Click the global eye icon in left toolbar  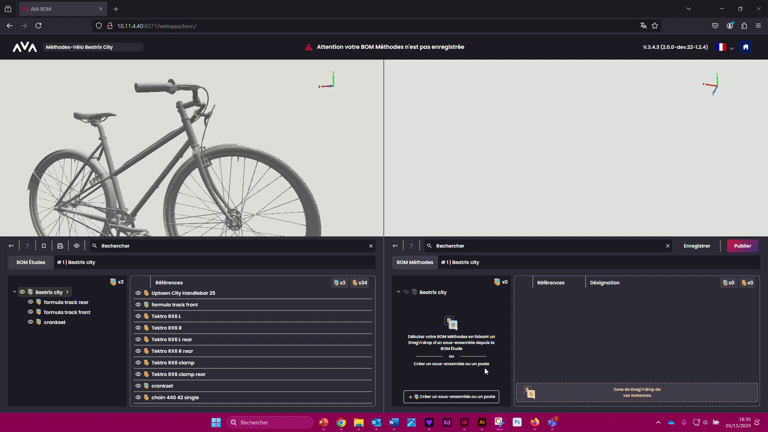point(76,246)
